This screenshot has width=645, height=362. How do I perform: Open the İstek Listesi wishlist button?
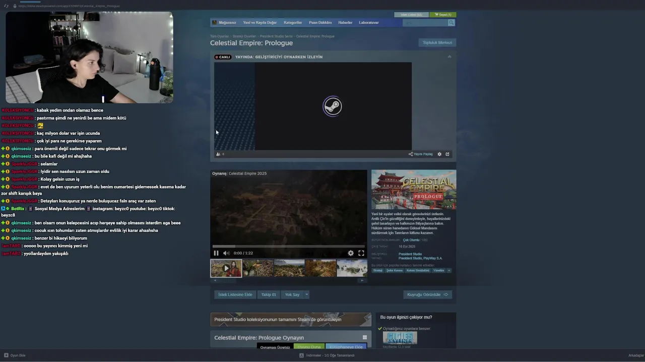tap(411, 15)
